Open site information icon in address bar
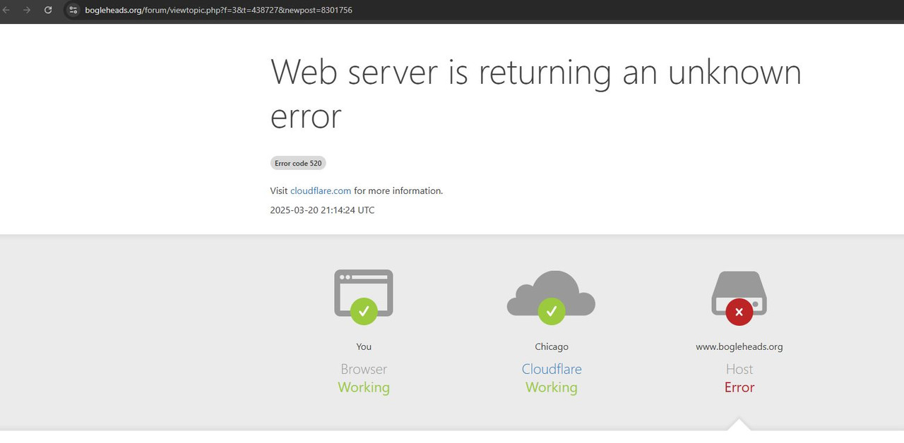Screen dimensions: 904x443 pyautogui.click(x=73, y=10)
